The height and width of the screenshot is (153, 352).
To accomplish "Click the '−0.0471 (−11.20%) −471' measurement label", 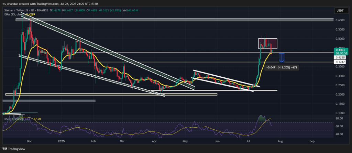I will pyautogui.click(x=282, y=67).
